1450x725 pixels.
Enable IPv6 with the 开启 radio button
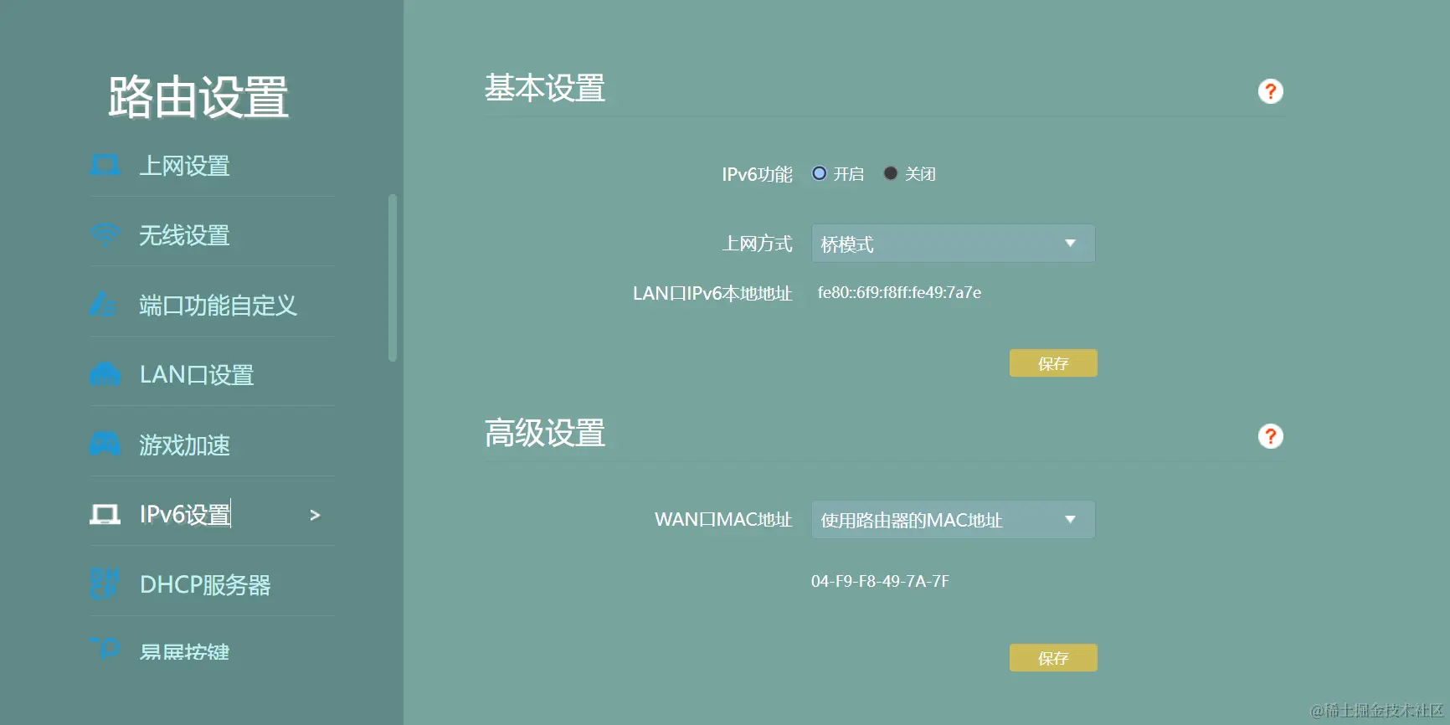820,173
